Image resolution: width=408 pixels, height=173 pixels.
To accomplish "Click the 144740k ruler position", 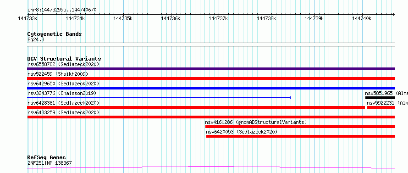I will [362, 18].
